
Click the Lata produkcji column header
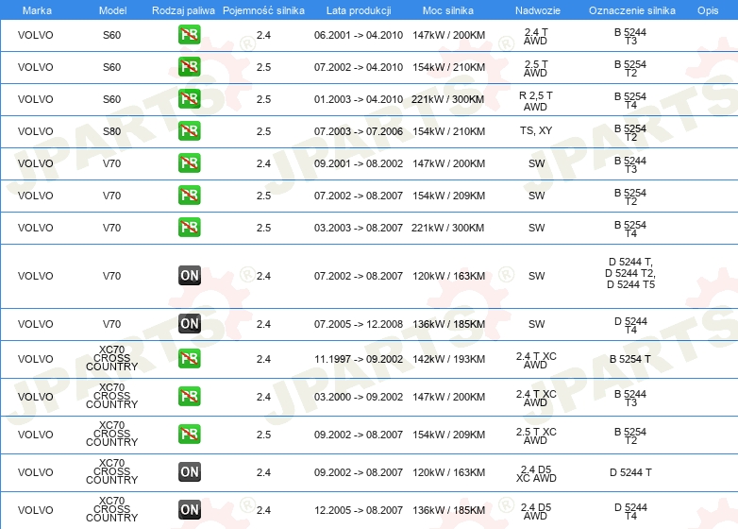click(x=359, y=10)
